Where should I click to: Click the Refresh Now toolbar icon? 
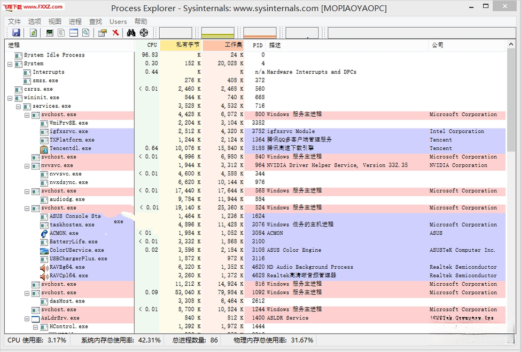[x=33, y=33]
